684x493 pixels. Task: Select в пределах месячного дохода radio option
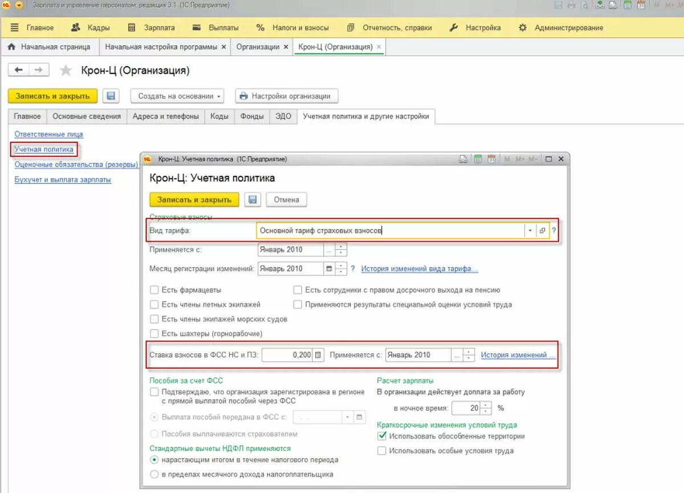tap(154, 474)
